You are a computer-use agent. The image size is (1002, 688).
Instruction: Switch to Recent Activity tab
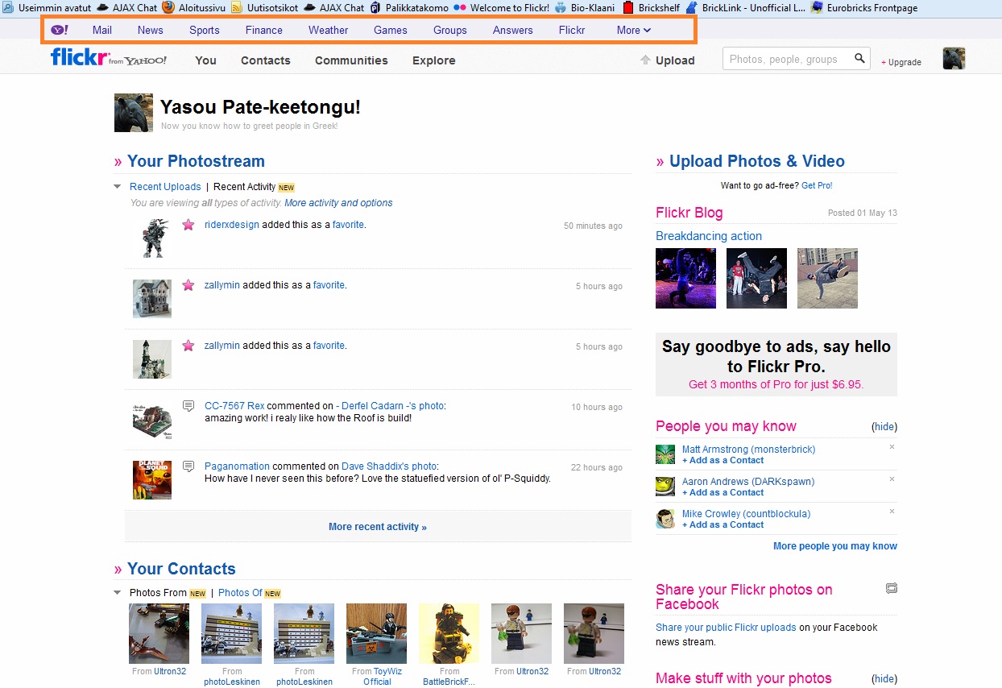(x=245, y=187)
